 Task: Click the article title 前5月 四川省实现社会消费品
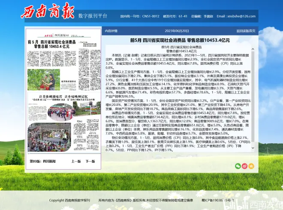[180, 40]
